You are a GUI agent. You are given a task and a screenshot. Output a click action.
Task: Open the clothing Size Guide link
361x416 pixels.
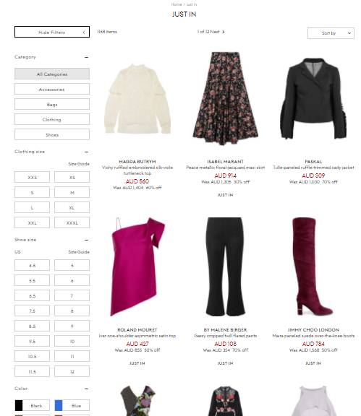pos(79,164)
